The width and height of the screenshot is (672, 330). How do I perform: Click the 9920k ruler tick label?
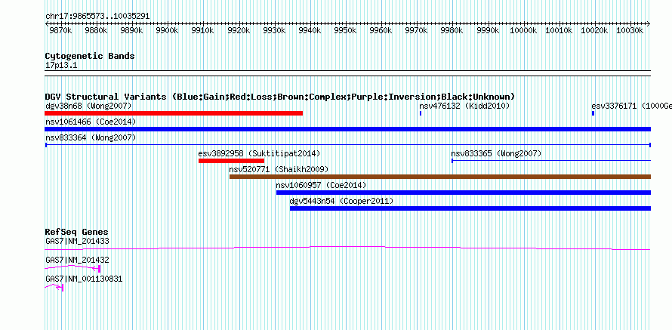[239, 31]
